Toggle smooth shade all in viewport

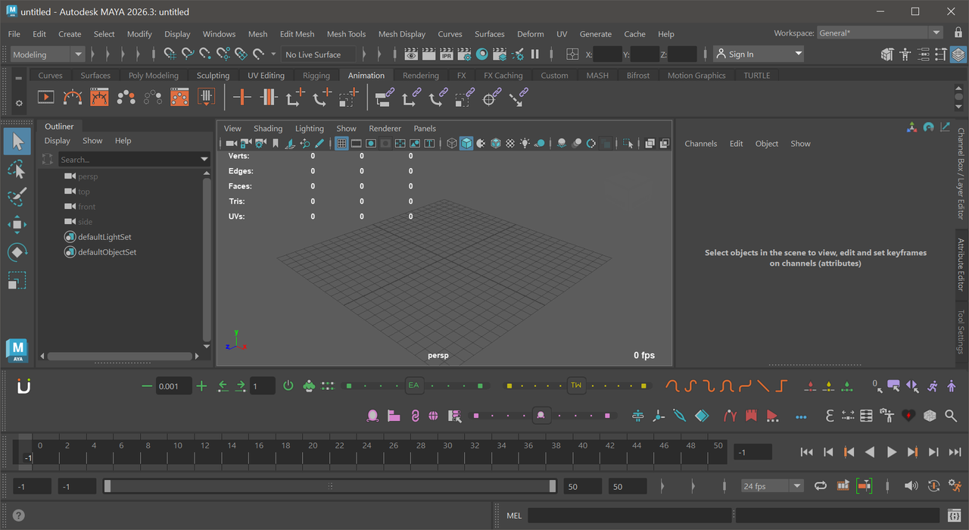pos(466,143)
